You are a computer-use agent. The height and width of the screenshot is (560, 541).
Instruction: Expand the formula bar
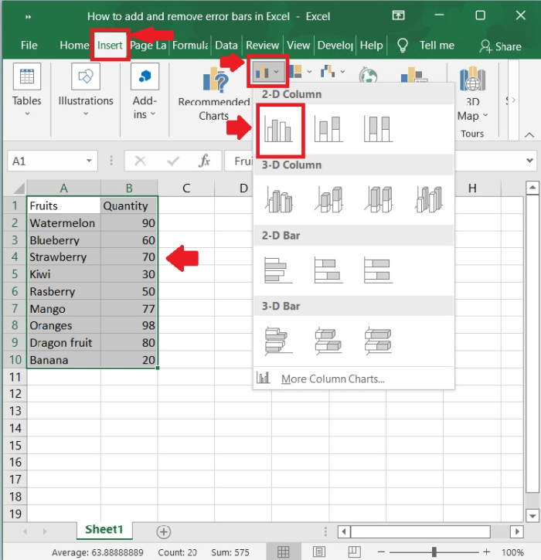pyautogui.click(x=530, y=161)
